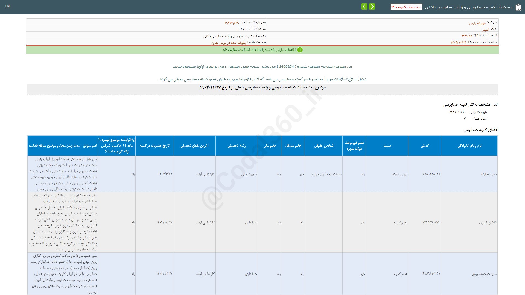Select the سعید خواجوندسریوی name cell

[x=484, y=274]
